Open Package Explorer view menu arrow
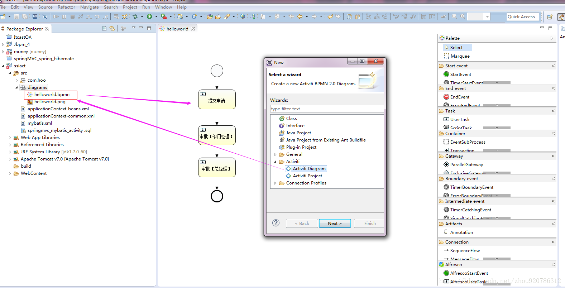The image size is (565, 288). pyautogui.click(x=134, y=28)
